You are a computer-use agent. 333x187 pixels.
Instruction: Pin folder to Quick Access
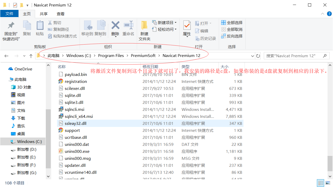point(11,31)
